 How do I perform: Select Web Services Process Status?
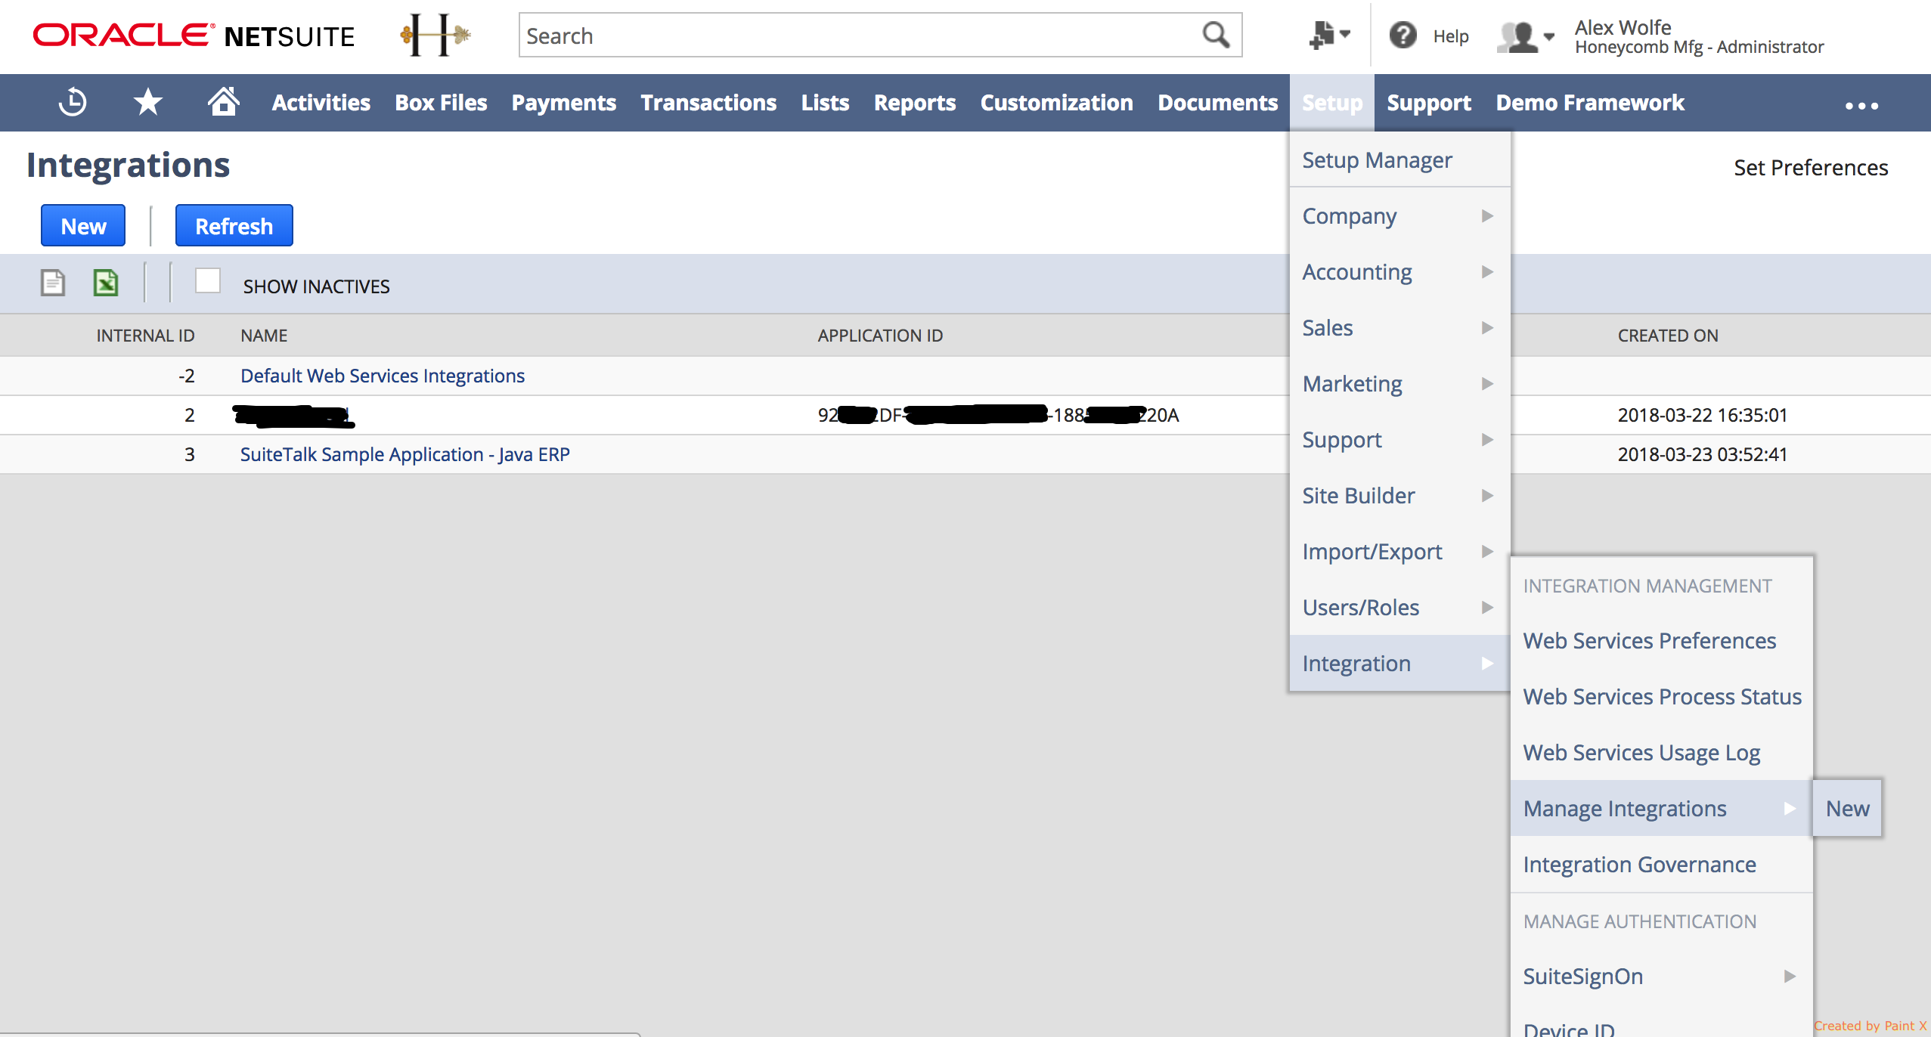[1662, 697]
